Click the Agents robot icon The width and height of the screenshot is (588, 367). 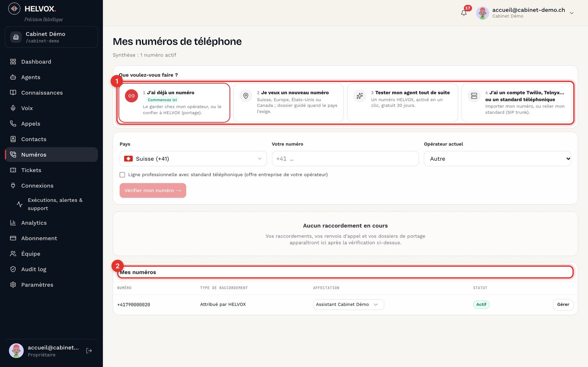[13, 77]
